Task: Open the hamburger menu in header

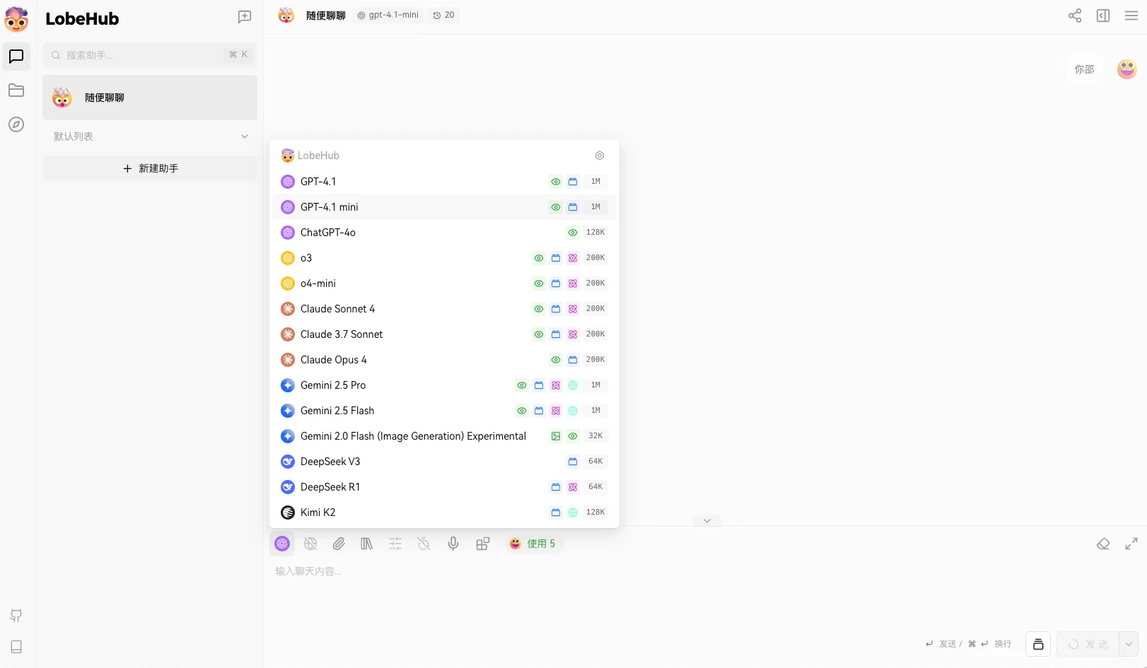Action: pyautogui.click(x=1131, y=16)
